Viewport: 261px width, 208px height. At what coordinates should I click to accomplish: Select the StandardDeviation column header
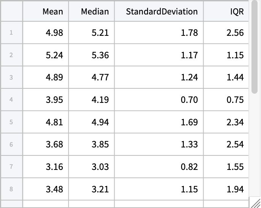pyautogui.click(x=159, y=11)
